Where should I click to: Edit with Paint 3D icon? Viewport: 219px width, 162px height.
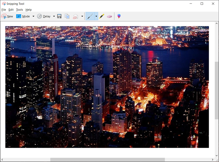[x=119, y=16]
